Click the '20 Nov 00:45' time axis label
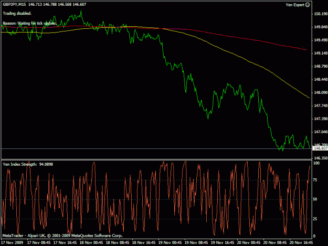The image size is (328, 246). pos(249,243)
